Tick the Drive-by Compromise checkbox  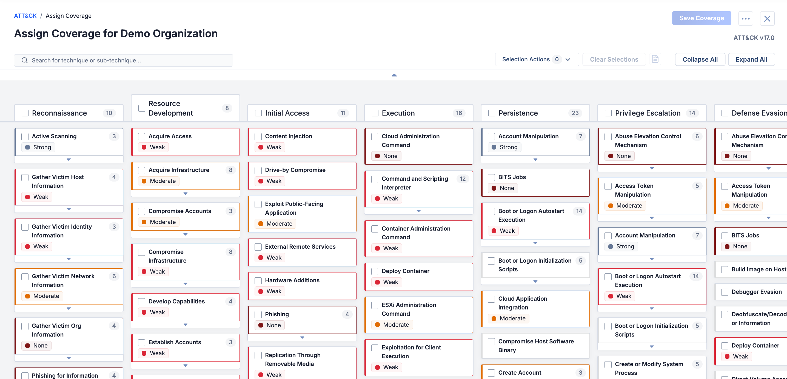[258, 170]
